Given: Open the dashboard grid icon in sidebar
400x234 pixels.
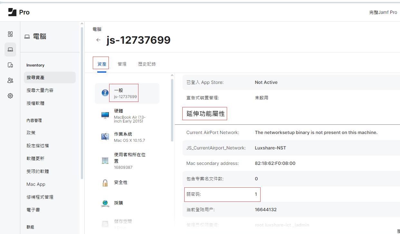Looking at the screenshot, I should point(10,34).
